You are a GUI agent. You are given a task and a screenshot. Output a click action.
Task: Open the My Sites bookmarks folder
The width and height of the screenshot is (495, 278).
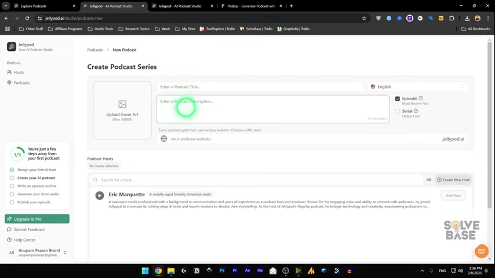(185, 29)
